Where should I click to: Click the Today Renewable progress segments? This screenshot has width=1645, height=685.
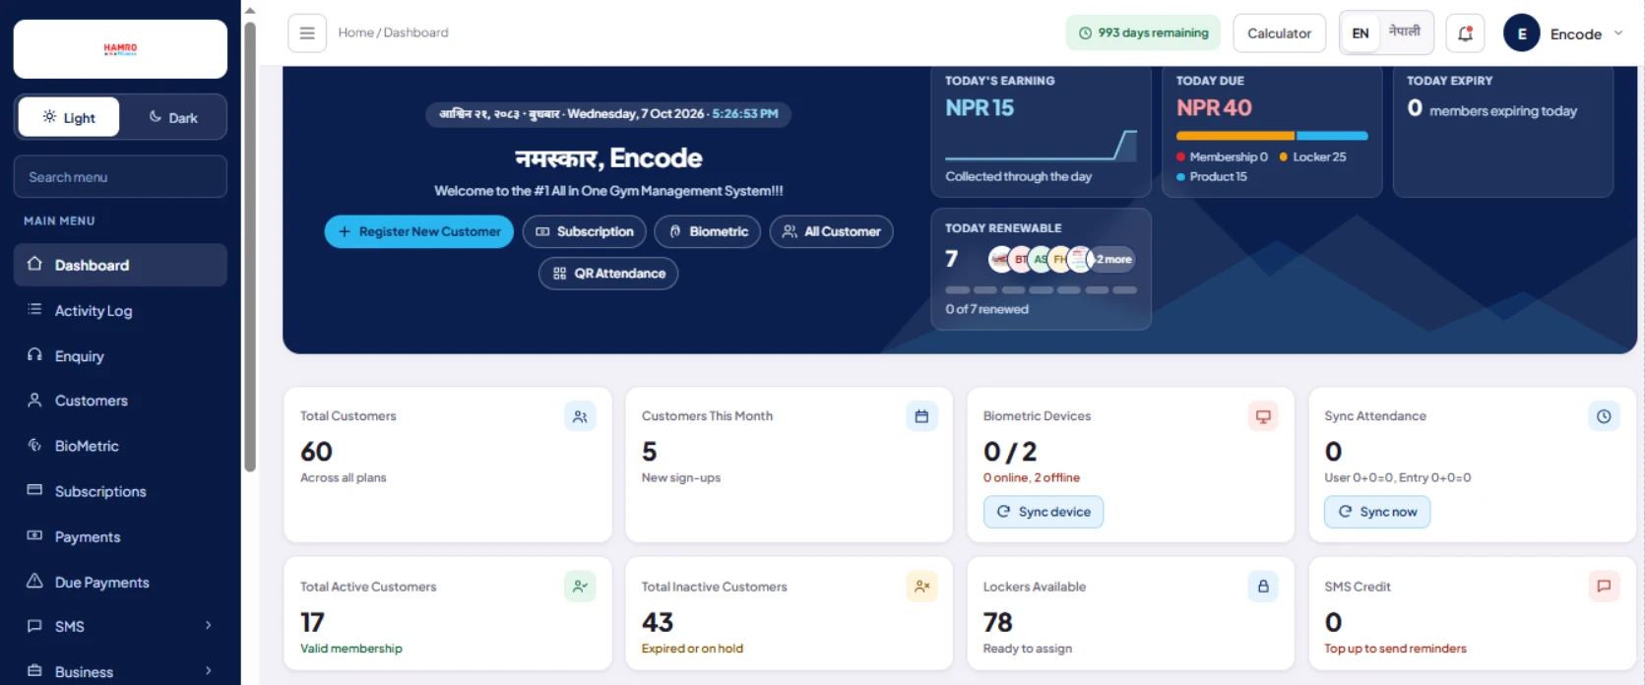click(x=1042, y=290)
